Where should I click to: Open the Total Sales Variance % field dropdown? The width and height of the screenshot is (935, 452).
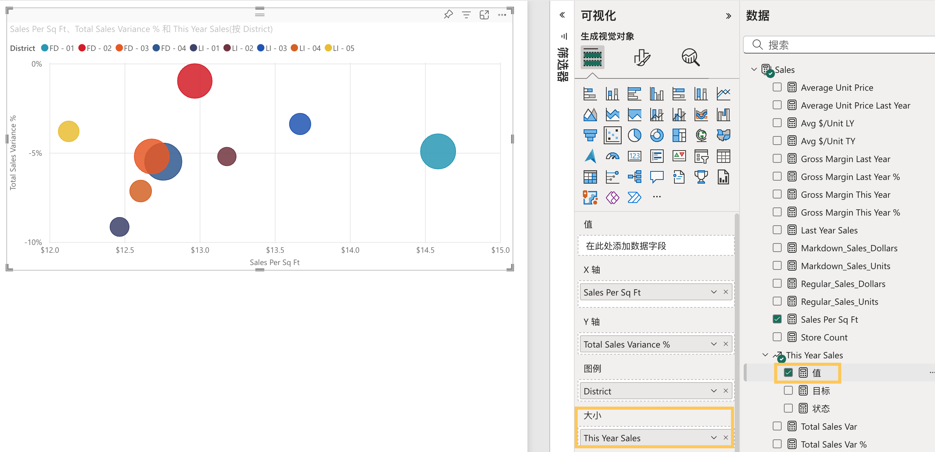click(x=714, y=344)
